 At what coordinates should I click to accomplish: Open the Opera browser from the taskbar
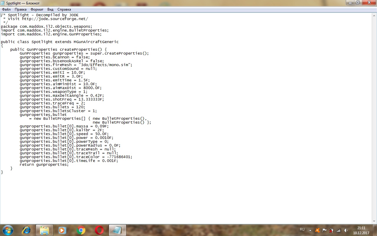pyautogui.click(x=99, y=230)
